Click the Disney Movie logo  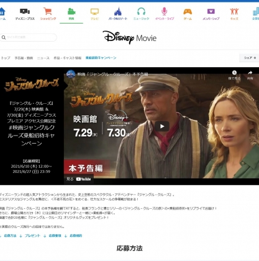pos(130,37)
